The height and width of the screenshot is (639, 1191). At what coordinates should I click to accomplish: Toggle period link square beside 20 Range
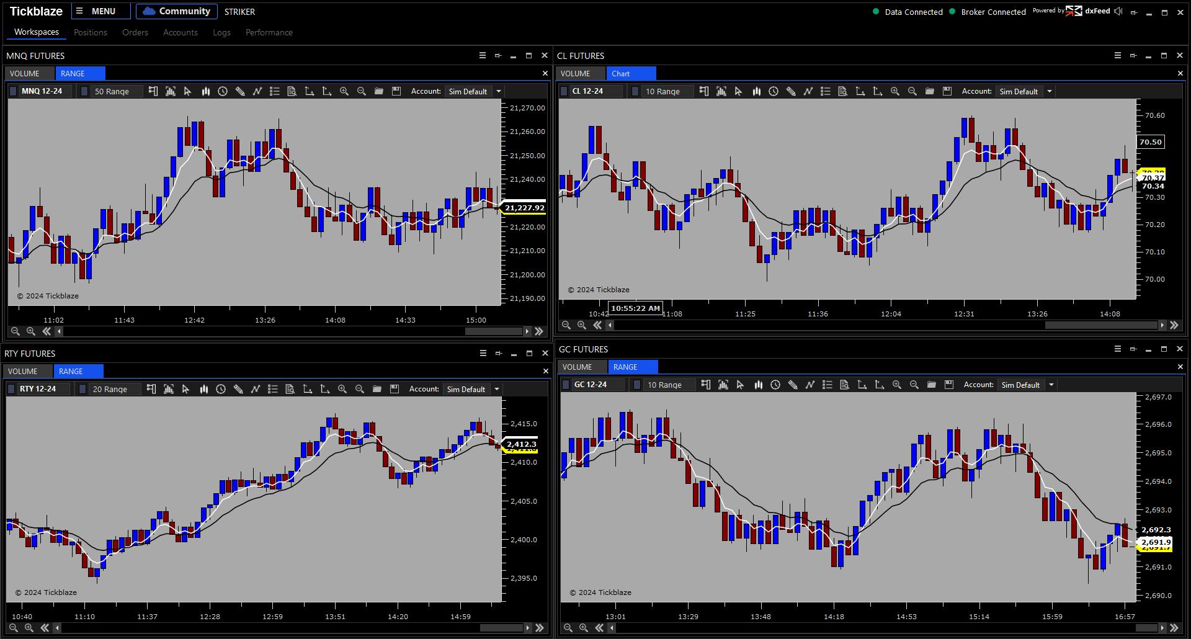[x=84, y=389]
